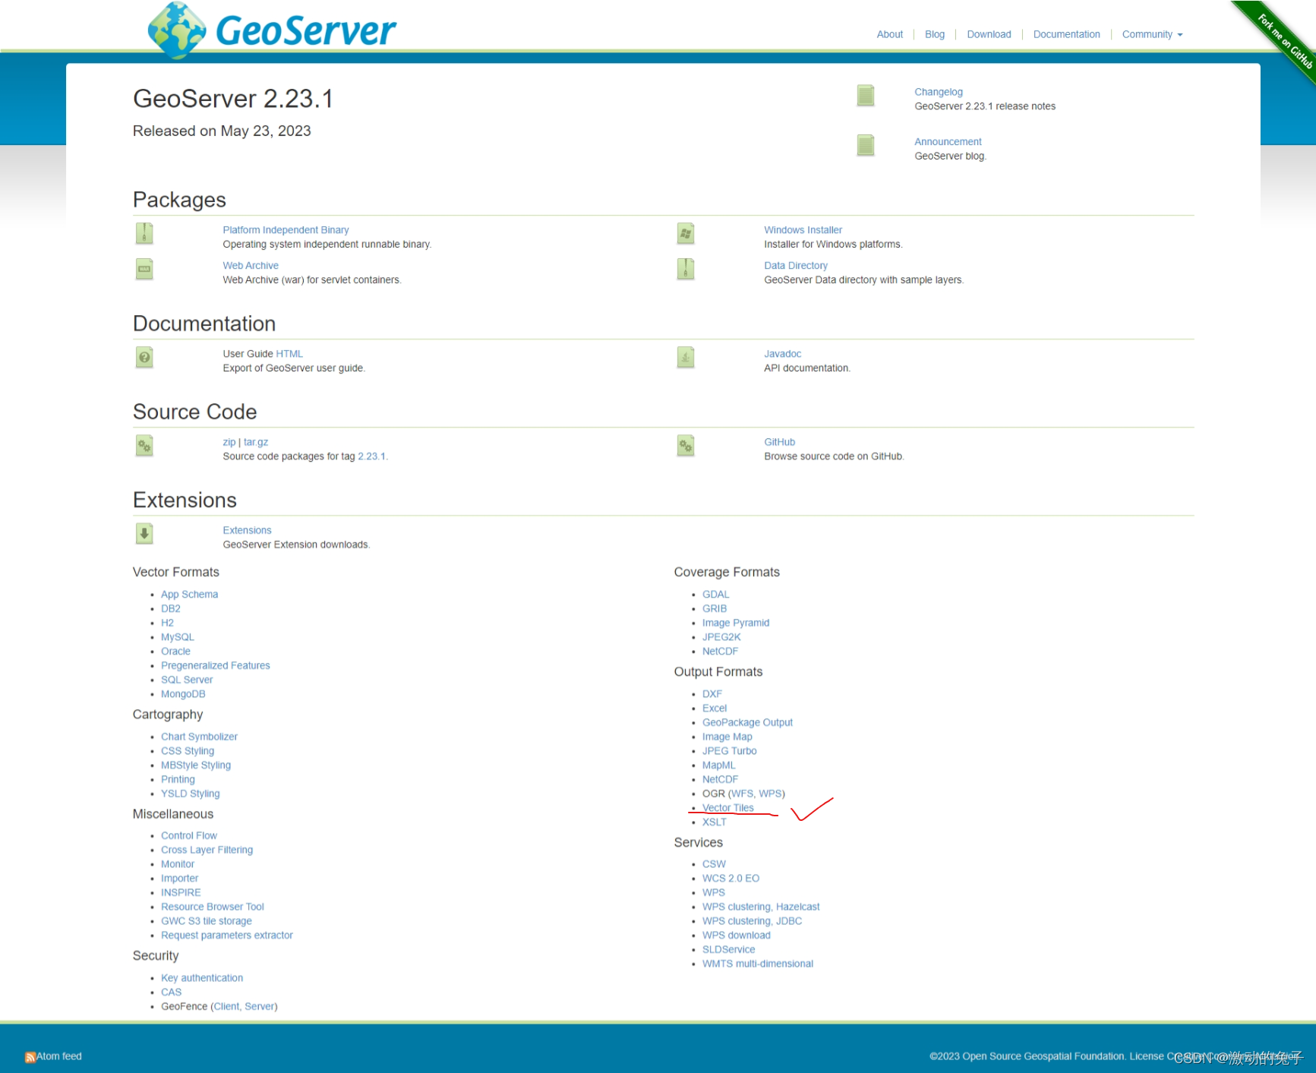This screenshot has height=1073, width=1316.
Task: Download the CAS security extension
Action: [x=171, y=993]
